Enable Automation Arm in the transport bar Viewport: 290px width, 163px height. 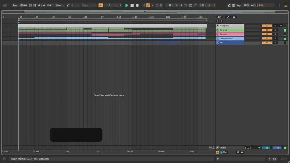pyautogui.click(x=148, y=5)
